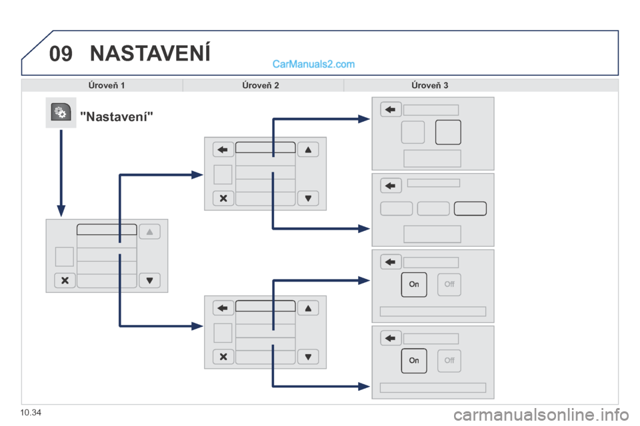Screen dimensions: 640x426
Task: Turn Off in the upper On/Off screen
Action: pyautogui.click(x=449, y=284)
